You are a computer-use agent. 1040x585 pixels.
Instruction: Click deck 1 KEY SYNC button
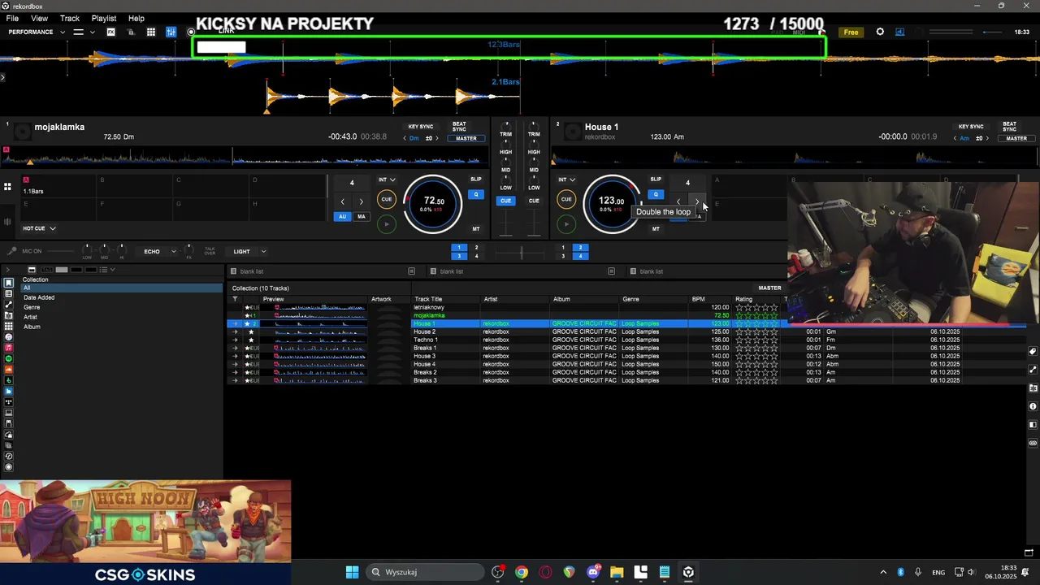421,127
